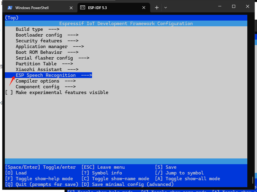The height and width of the screenshot is (192, 257).
Task: Click the PowerShell icon in first tab
Action: pyautogui.click(x=10, y=8)
